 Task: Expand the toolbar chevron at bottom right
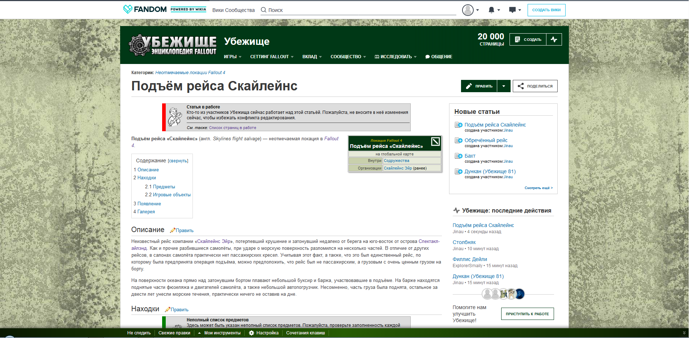pos(684,333)
